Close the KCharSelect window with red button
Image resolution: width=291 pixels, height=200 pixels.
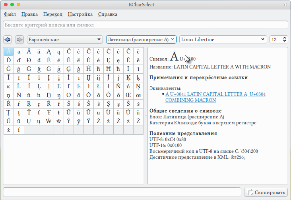[6, 5]
